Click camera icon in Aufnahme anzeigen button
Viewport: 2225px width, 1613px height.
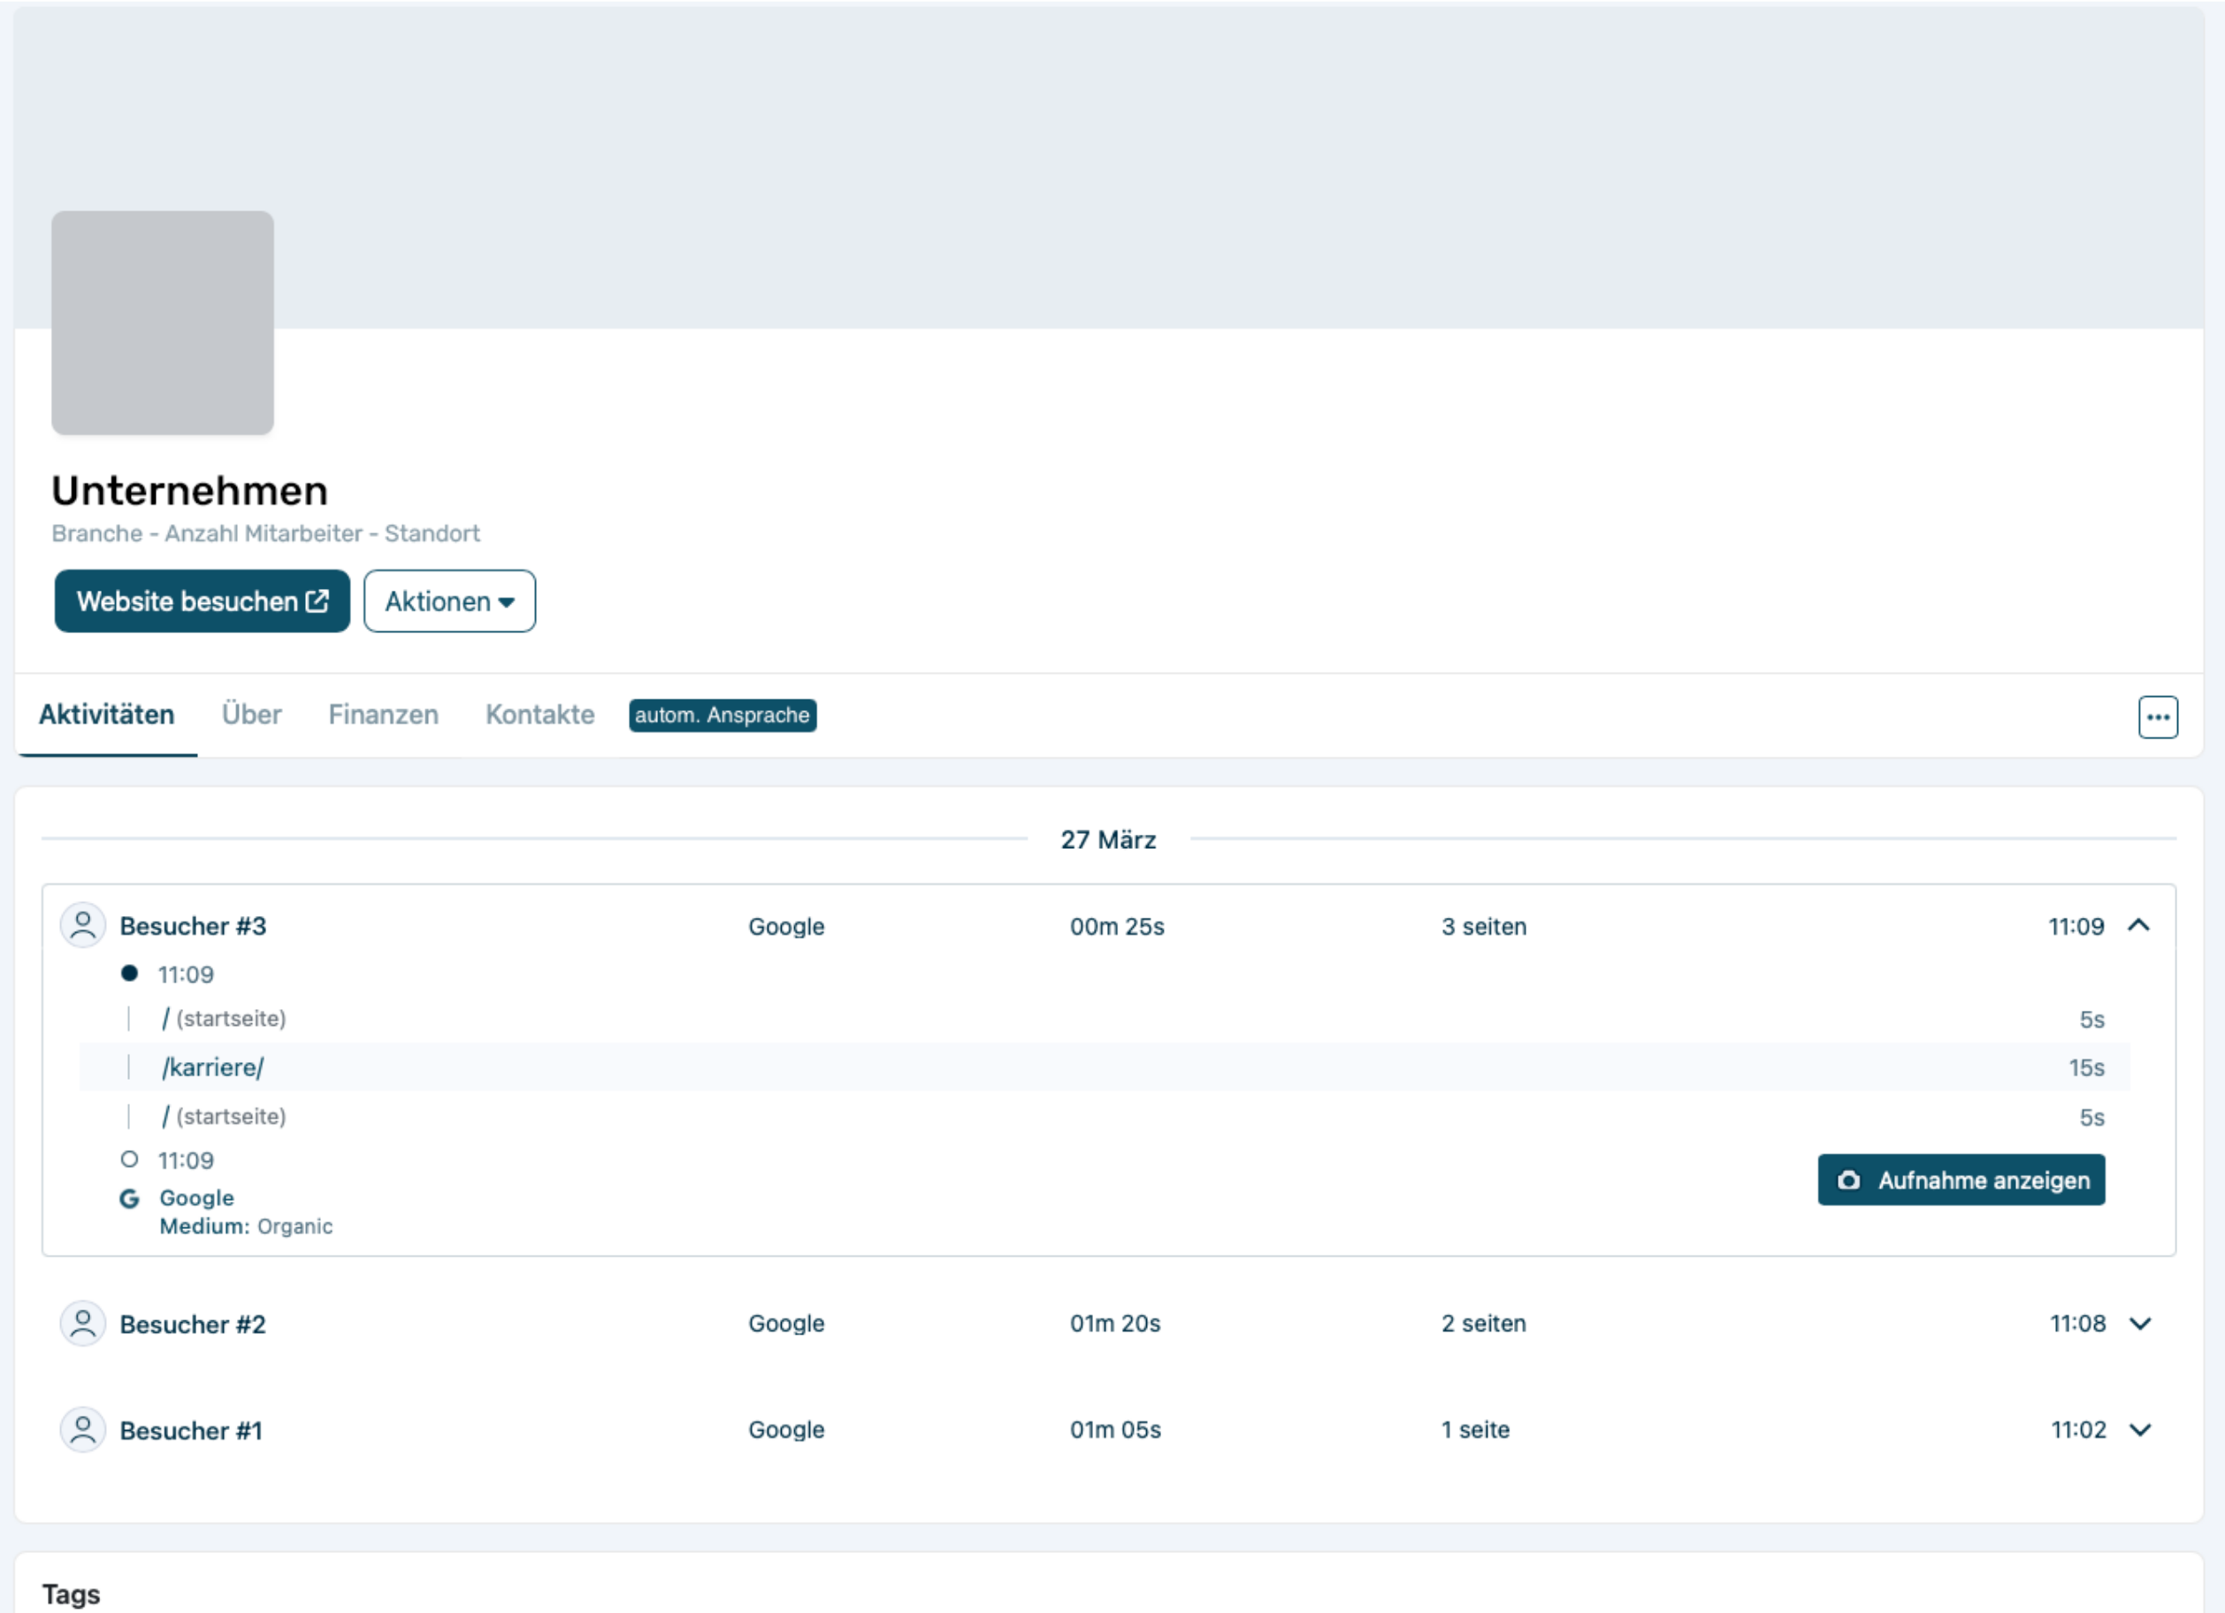(1848, 1181)
